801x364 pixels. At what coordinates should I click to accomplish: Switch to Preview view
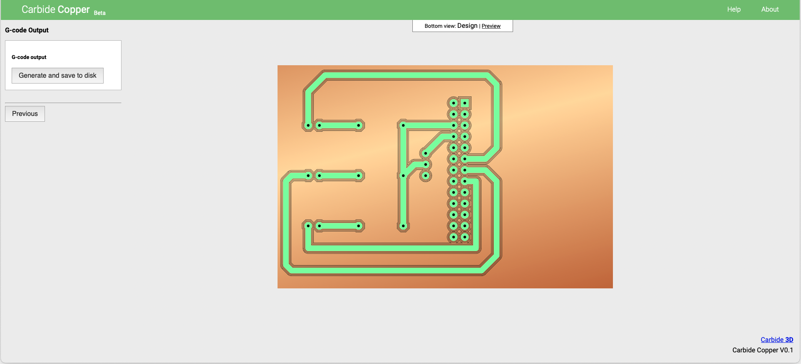pyautogui.click(x=491, y=26)
